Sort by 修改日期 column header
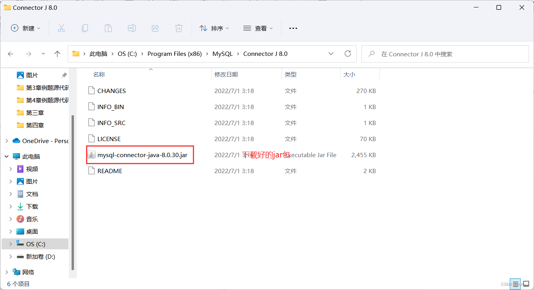This screenshot has height=290, width=534. (x=226, y=74)
